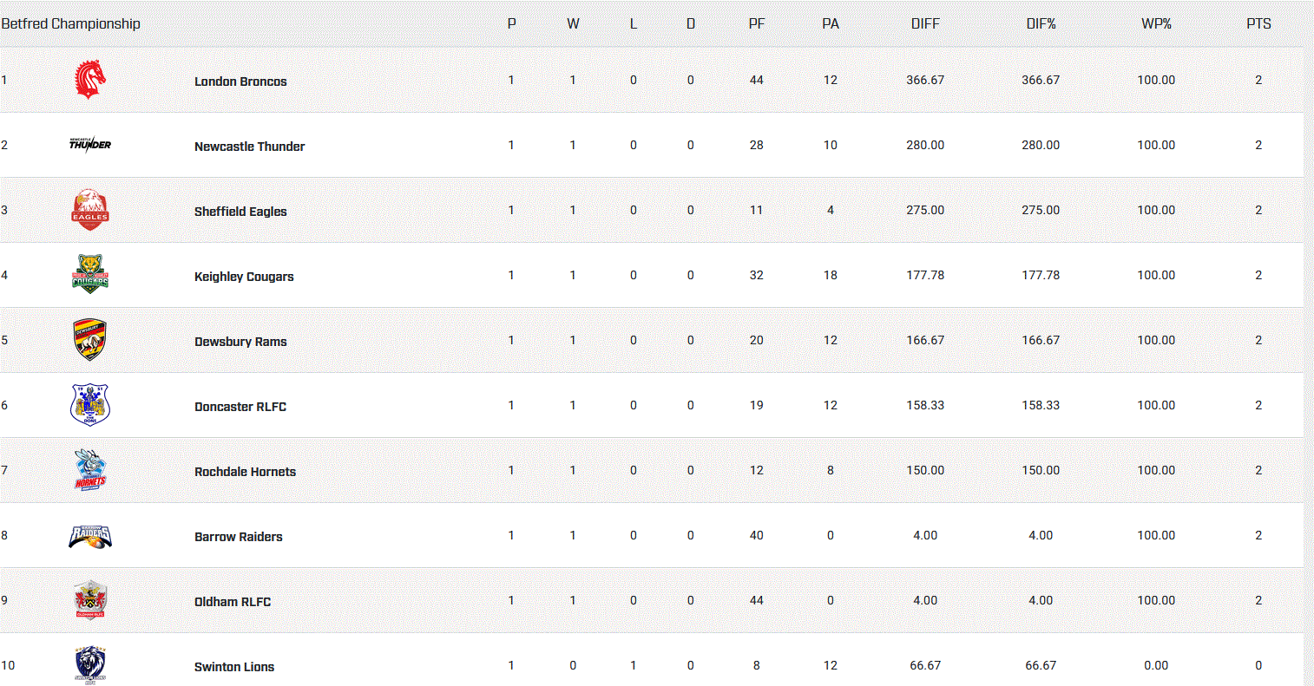Click the PTS column header
Screen dimensions: 1314x686
[x=1258, y=24]
